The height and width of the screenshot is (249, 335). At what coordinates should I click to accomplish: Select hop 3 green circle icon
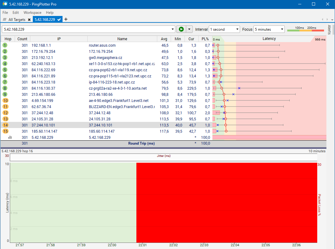click(x=5, y=58)
